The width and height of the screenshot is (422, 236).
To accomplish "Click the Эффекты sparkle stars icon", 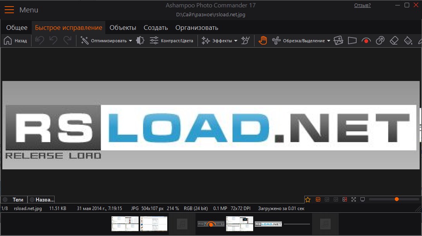I will coord(206,41).
